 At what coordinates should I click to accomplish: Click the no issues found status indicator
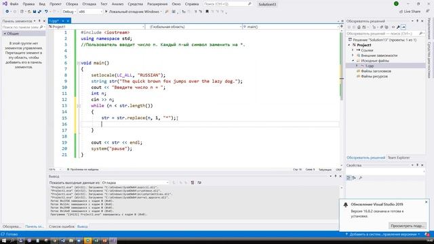(83, 169)
